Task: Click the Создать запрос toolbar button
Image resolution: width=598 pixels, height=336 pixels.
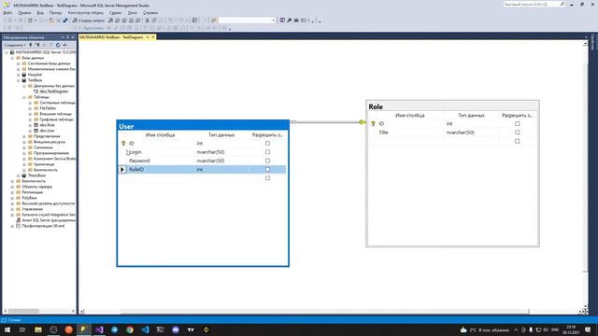Action: tap(89, 21)
